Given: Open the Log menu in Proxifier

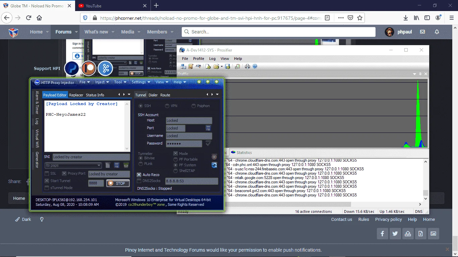Looking at the screenshot, I should (212, 59).
